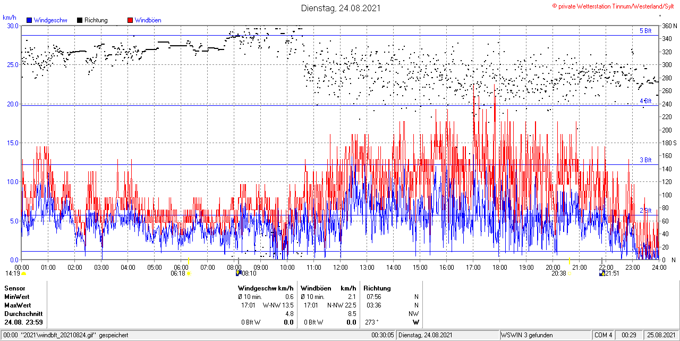Click the 2.1 minimum gust value

click(x=352, y=297)
